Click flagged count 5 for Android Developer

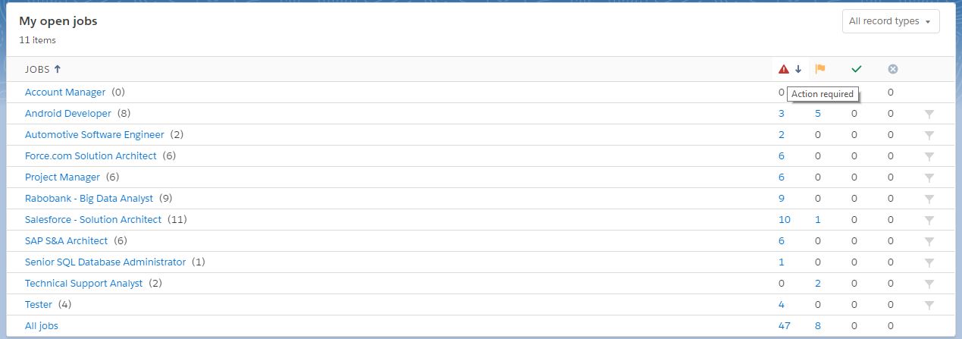coord(818,113)
